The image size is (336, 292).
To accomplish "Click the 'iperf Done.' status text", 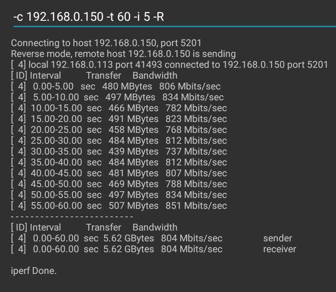I will [x=33, y=271].
